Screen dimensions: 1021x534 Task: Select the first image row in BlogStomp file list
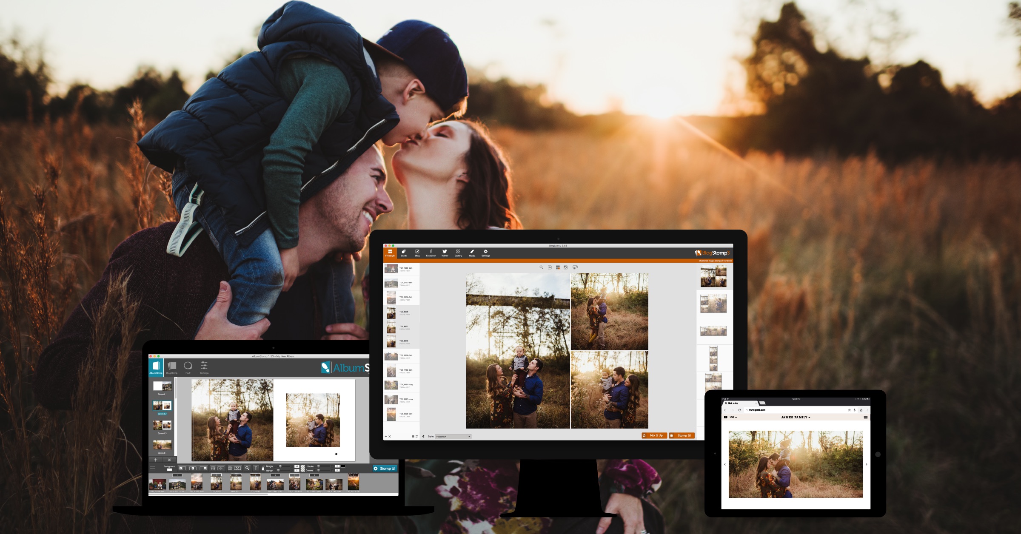point(401,269)
